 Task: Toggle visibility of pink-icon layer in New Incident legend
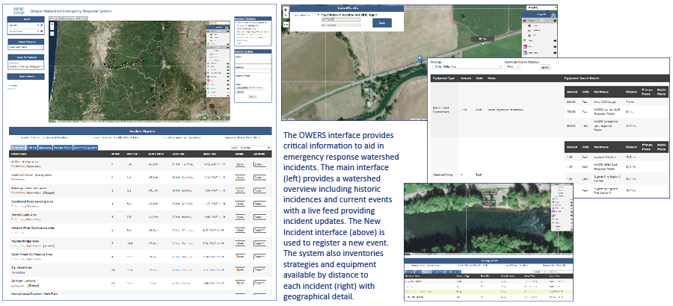[555, 47]
